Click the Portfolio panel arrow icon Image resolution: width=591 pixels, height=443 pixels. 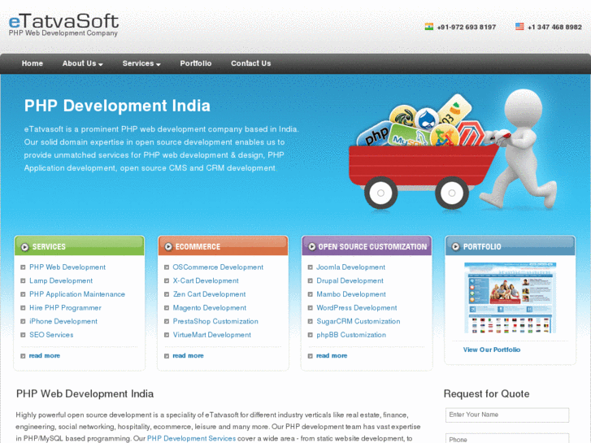point(456,247)
